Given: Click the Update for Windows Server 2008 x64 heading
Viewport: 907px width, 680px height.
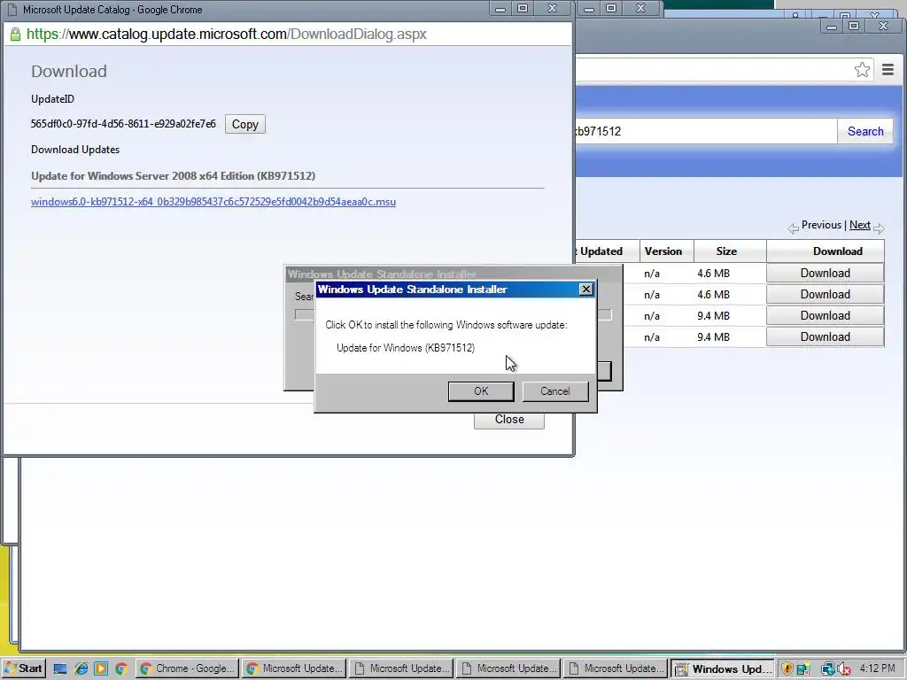Looking at the screenshot, I should (x=173, y=176).
